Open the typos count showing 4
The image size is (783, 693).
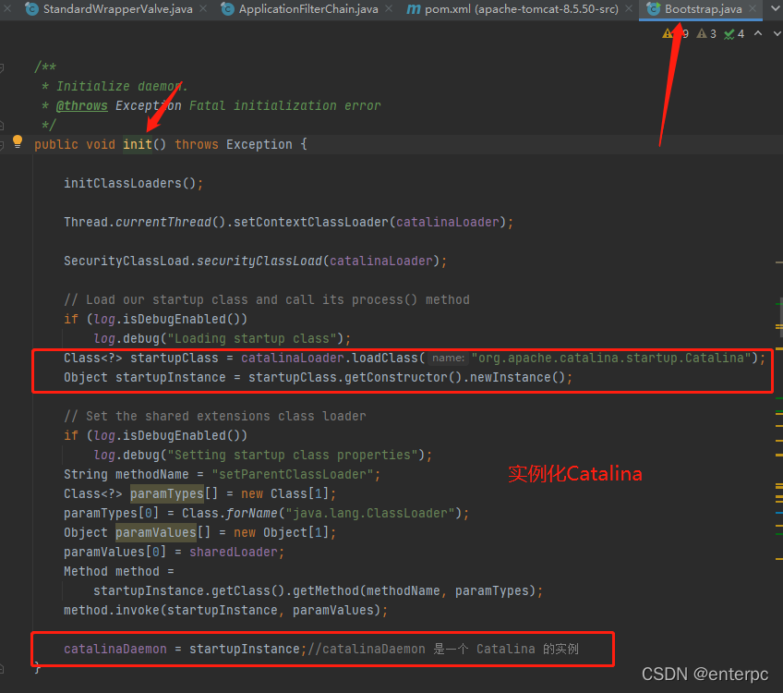click(734, 33)
